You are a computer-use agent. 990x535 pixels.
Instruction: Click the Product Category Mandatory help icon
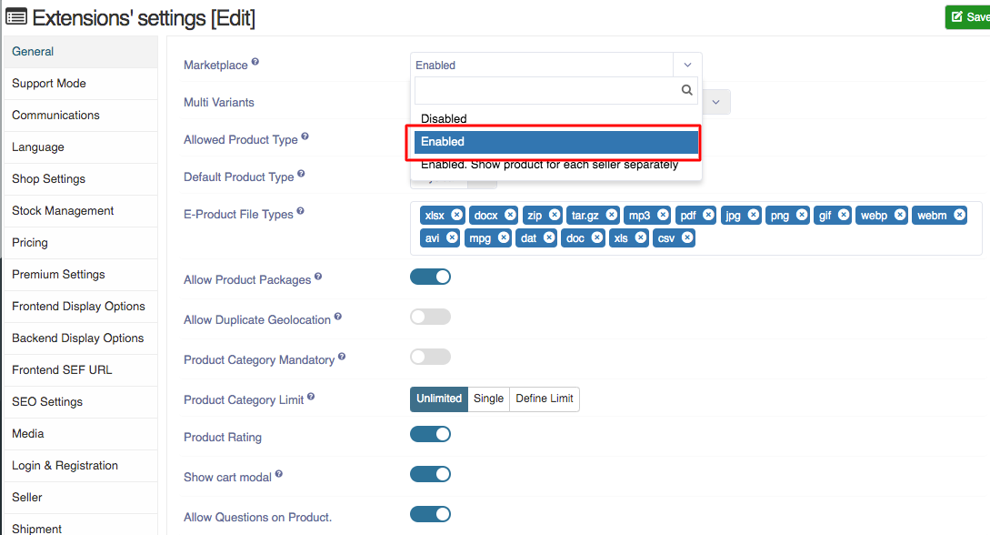coord(342,357)
